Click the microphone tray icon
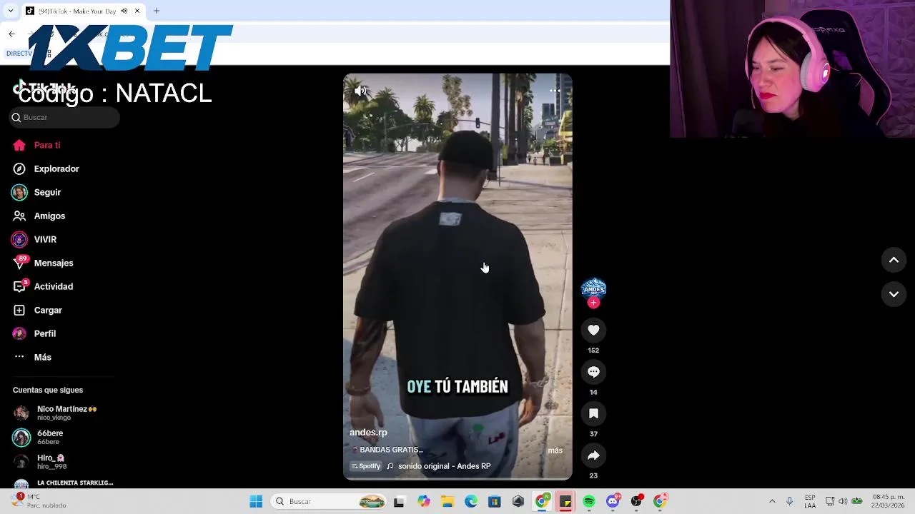The height and width of the screenshot is (514, 915). pyautogui.click(x=789, y=501)
